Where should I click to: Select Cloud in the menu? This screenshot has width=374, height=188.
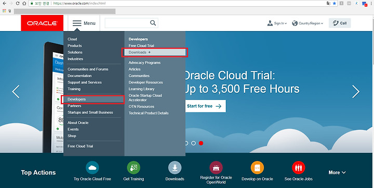click(x=72, y=39)
